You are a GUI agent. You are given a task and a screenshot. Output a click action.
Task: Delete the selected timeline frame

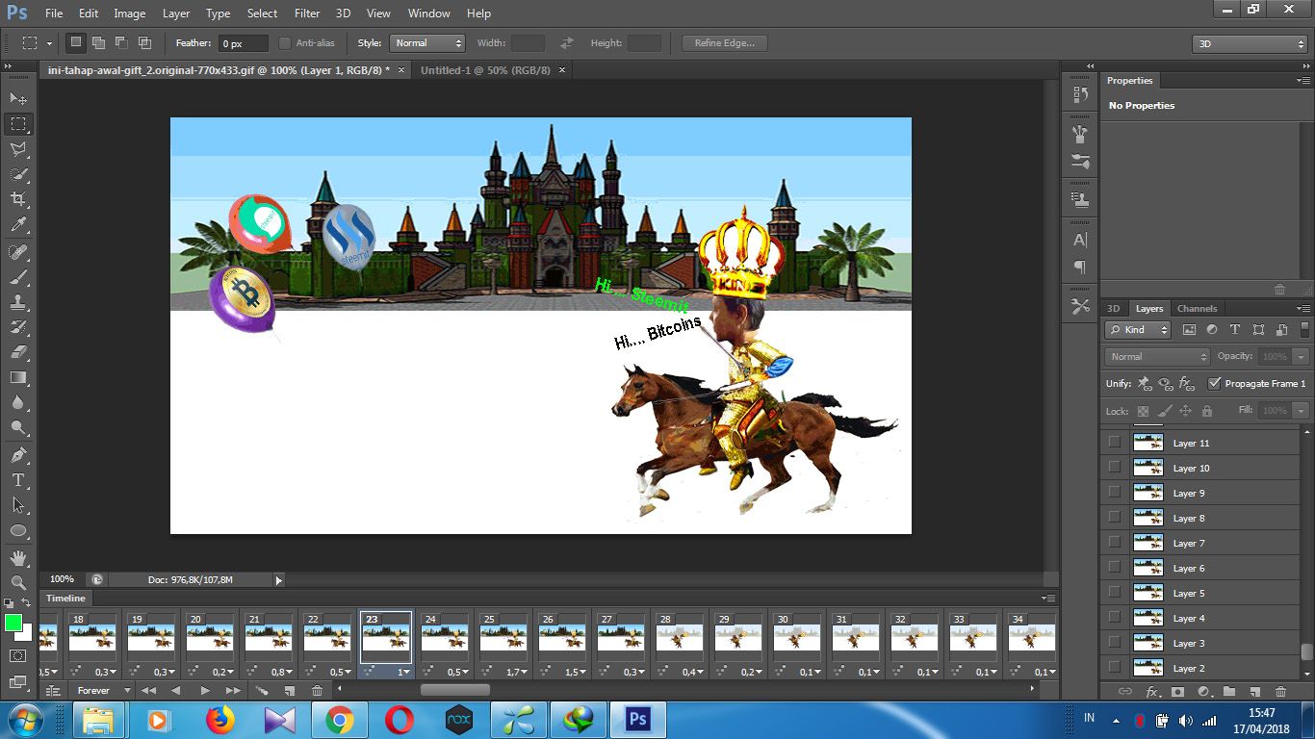click(317, 691)
